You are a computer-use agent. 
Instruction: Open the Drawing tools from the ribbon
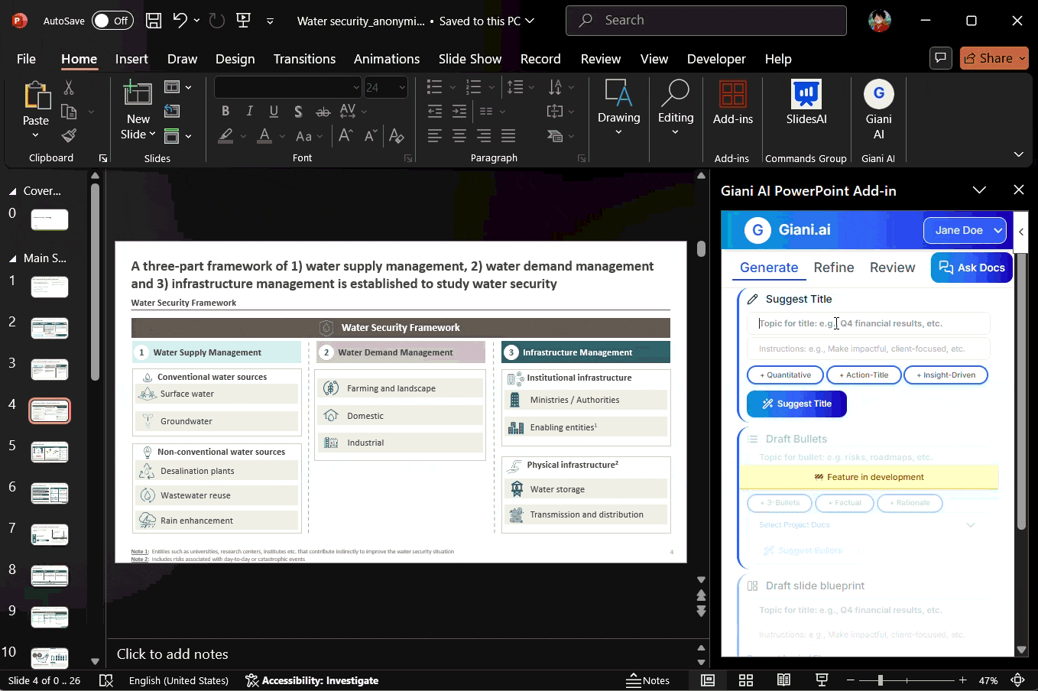click(618, 107)
